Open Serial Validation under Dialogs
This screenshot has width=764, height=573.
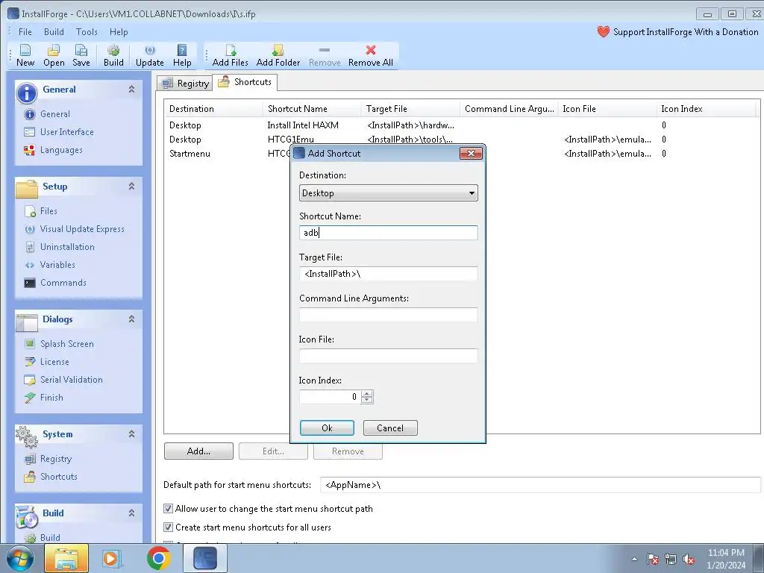63,380
